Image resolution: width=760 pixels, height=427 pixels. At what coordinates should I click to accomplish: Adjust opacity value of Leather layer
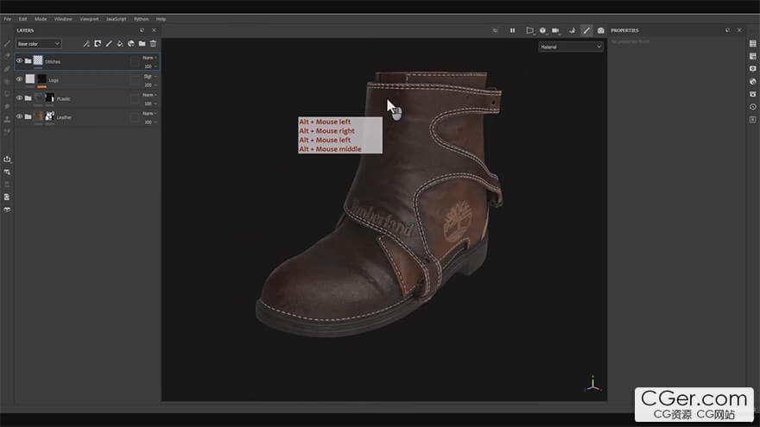149,122
